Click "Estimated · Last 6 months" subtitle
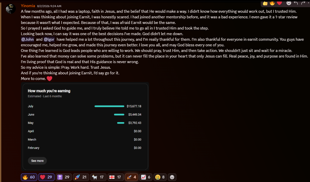Image resolution: width=310 pixels, height=182 pixels. point(45,96)
